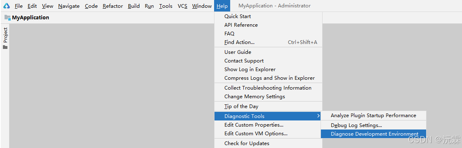This screenshot has height=148, width=462.
Task: Open the File menu
Action: coord(18,6)
